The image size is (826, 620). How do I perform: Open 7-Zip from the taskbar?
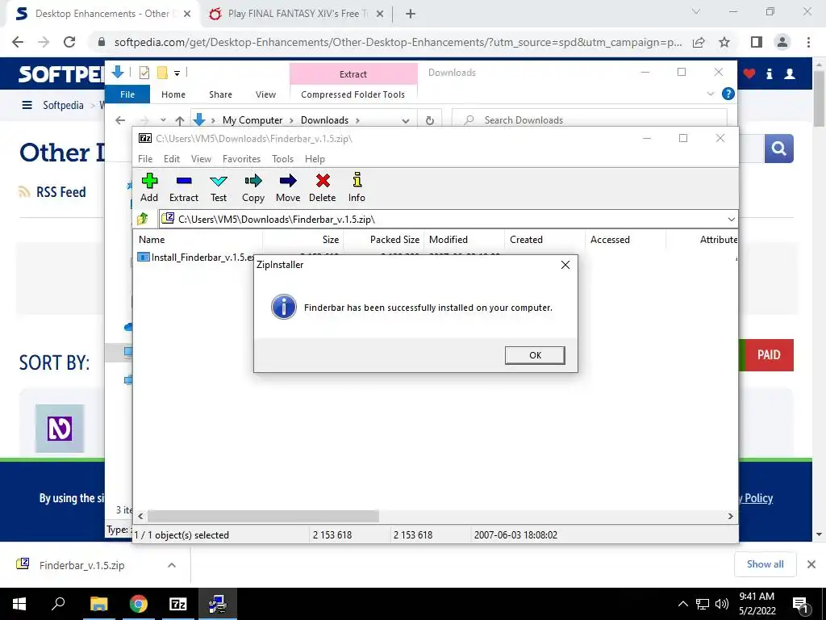[x=178, y=604]
